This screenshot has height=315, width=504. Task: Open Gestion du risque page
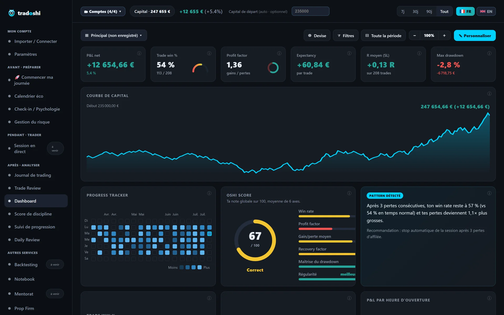[36, 122]
